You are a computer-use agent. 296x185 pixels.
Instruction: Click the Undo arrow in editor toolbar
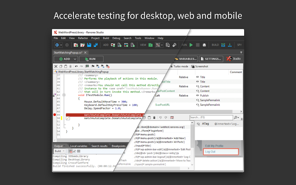[x=76, y=67]
